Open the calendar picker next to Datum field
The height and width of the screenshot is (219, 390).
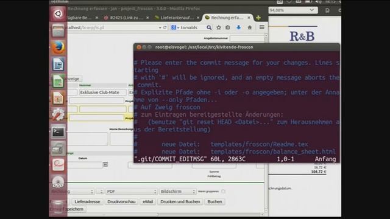(x=105, y=164)
